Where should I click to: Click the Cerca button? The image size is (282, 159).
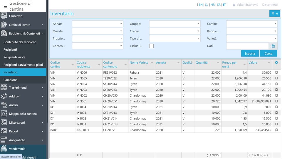268,54
